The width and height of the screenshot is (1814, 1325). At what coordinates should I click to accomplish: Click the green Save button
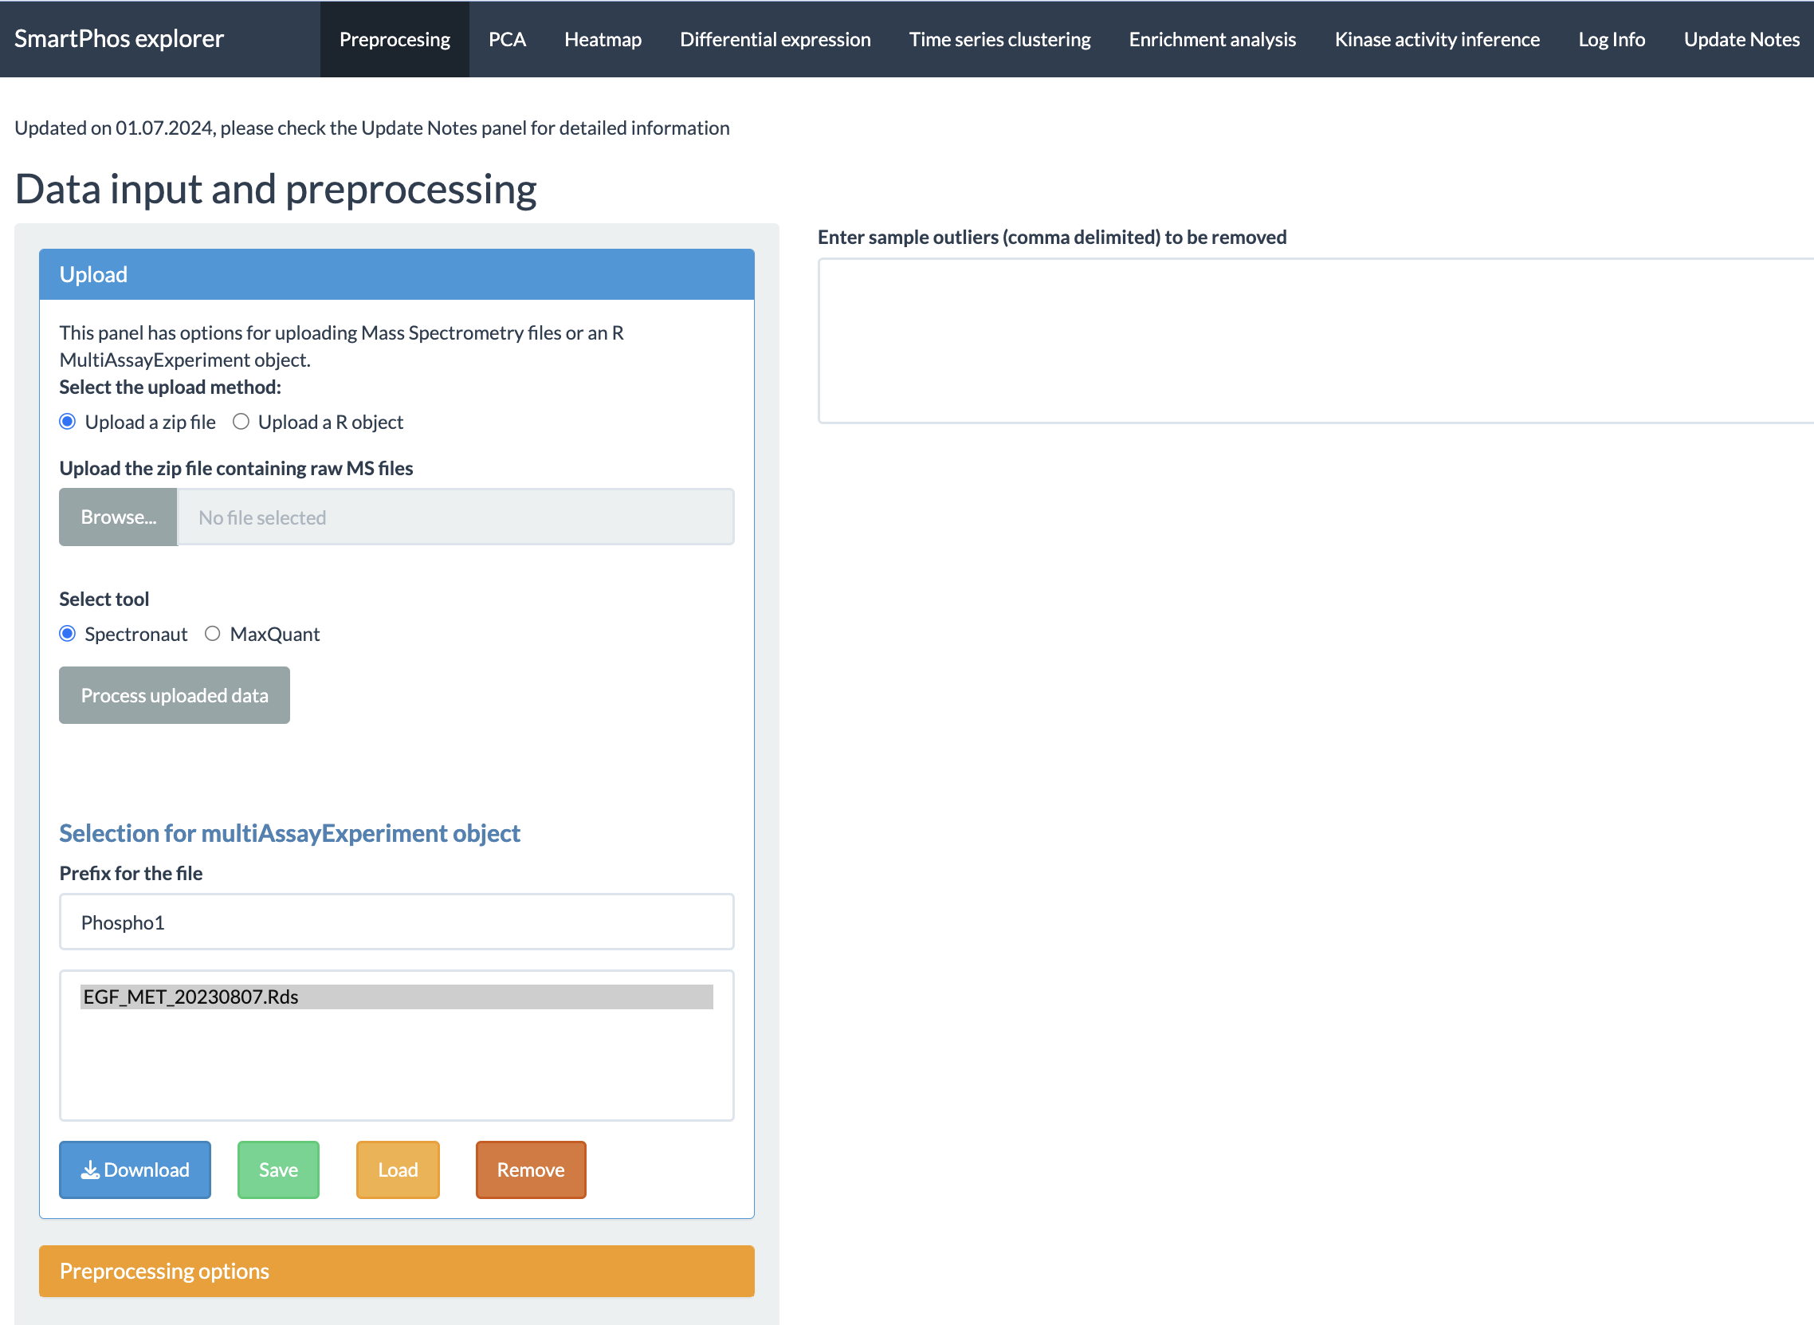278,1170
